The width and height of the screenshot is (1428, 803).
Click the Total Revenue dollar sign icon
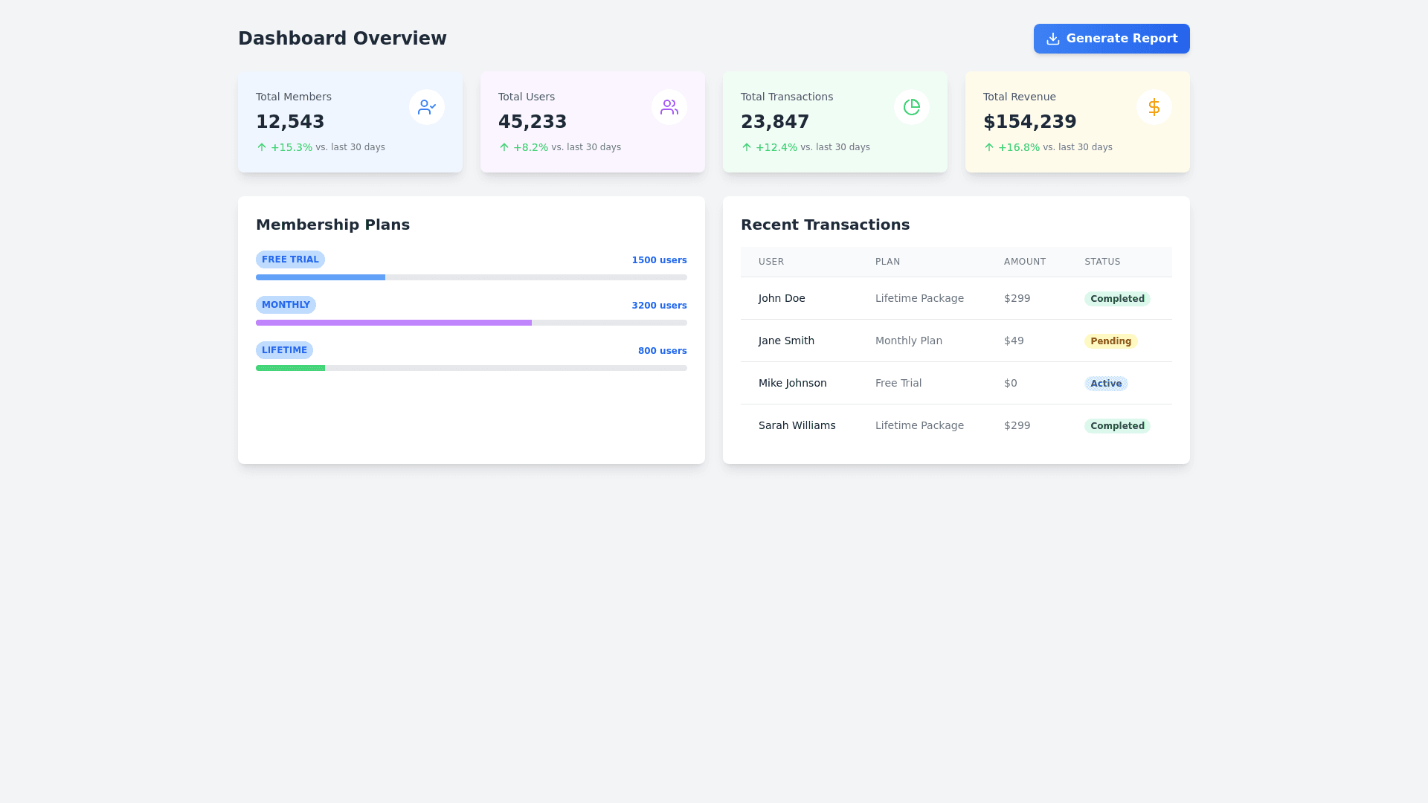(x=1154, y=107)
